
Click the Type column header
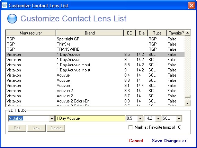(x=157, y=33)
